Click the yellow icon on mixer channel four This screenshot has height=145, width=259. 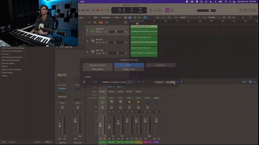[129, 102]
